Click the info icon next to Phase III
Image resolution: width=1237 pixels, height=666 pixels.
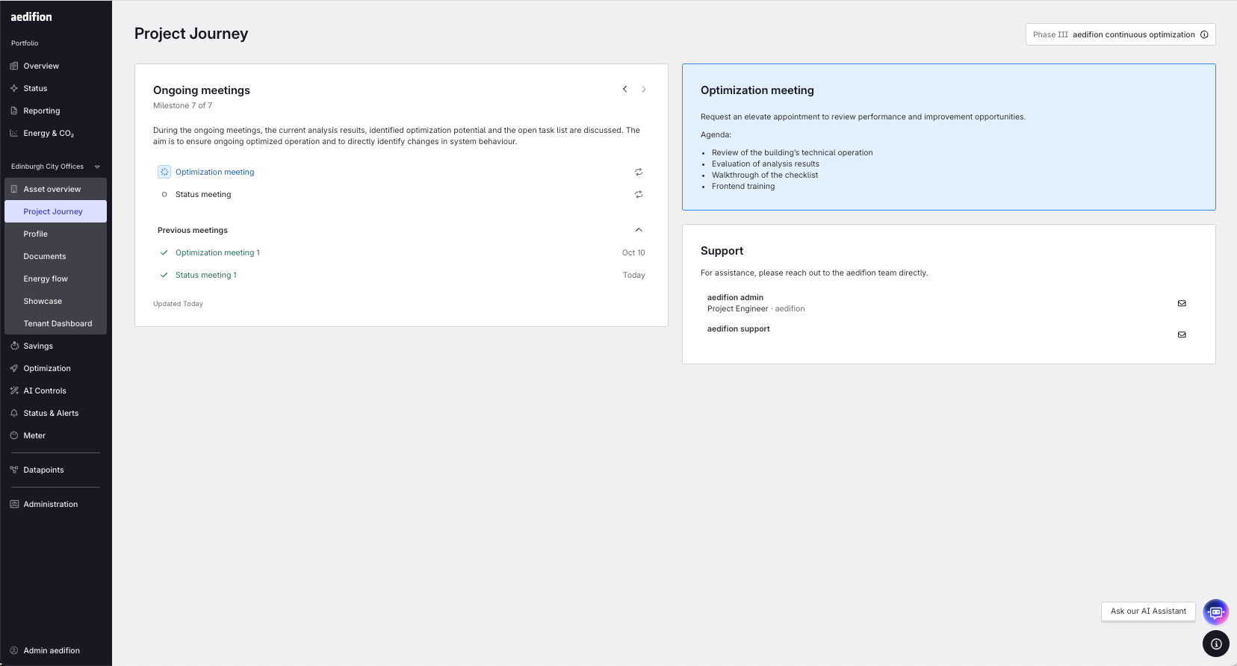click(x=1204, y=34)
